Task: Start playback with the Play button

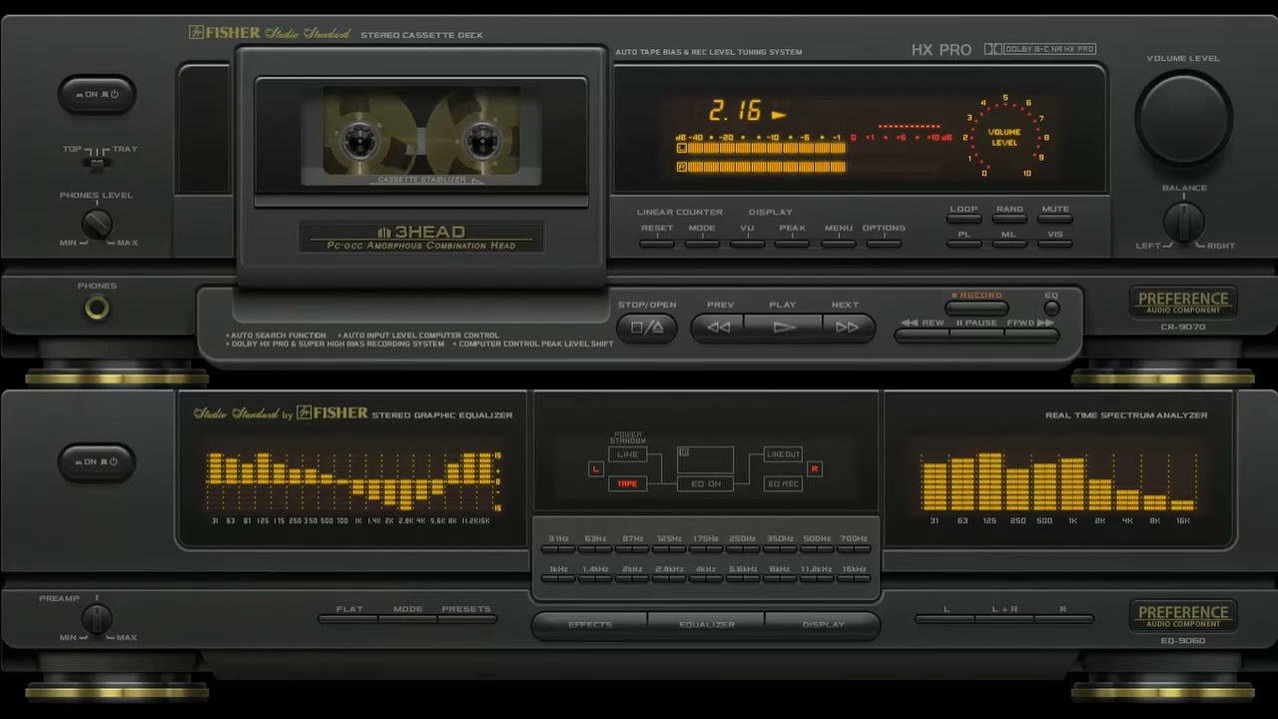Action: tap(783, 327)
